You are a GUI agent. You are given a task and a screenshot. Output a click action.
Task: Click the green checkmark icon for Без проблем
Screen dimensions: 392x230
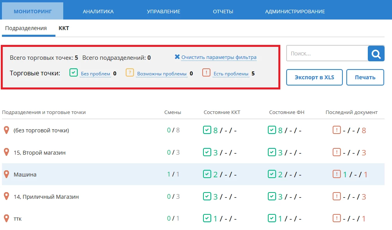[73, 73]
